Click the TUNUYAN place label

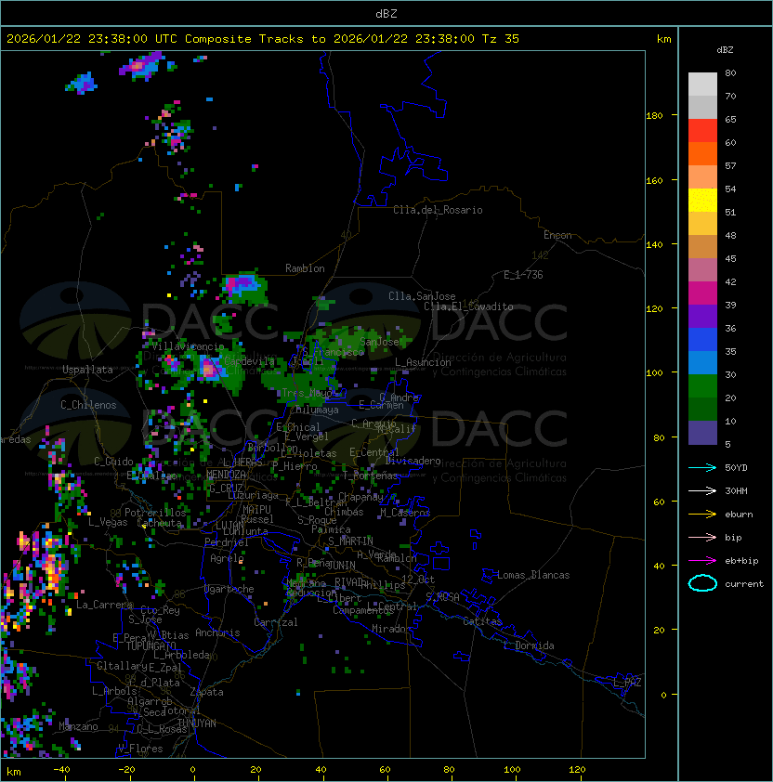197,723
